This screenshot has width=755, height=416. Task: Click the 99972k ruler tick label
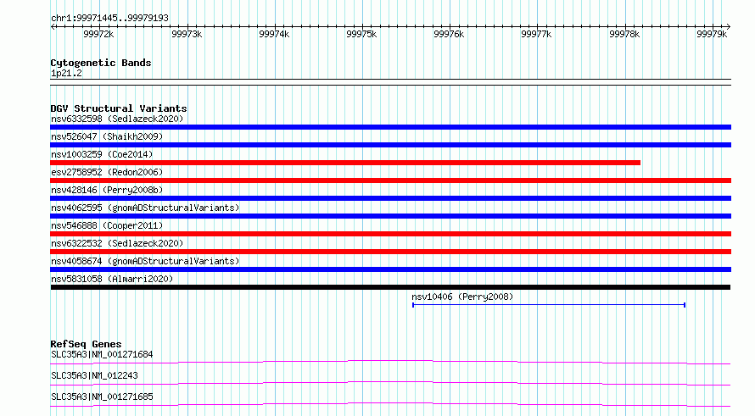click(98, 34)
